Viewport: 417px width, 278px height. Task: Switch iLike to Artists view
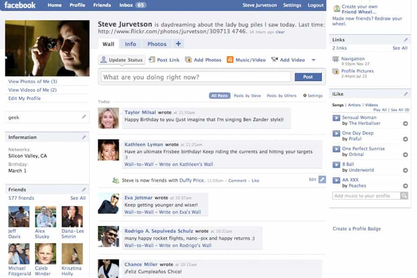point(354,105)
